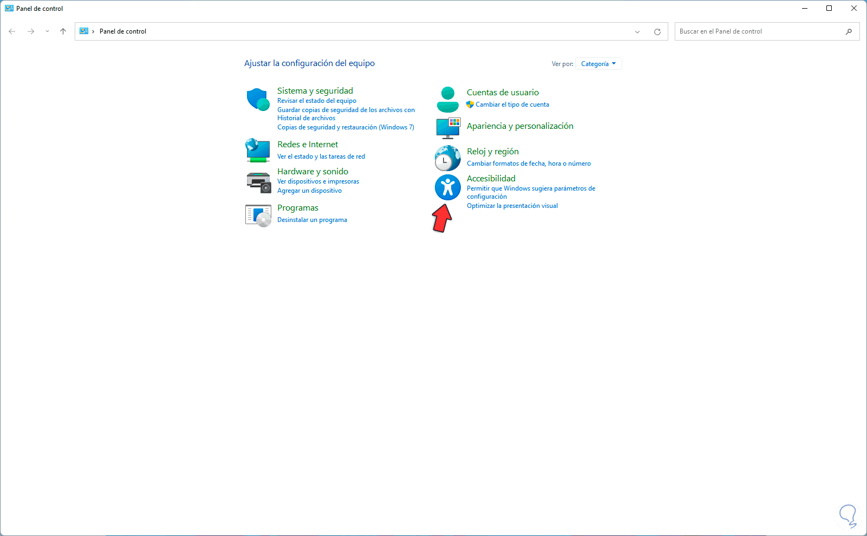Viewport: 867px width, 536px height.
Task: Close the Panel de control window
Action: [x=854, y=9]
